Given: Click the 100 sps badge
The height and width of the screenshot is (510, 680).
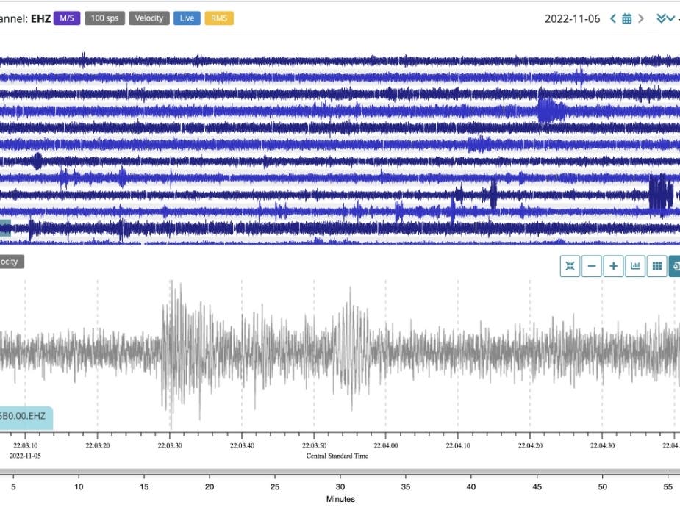Looking at the screenshot, I should pyautogui.click(x=104, y=18).
